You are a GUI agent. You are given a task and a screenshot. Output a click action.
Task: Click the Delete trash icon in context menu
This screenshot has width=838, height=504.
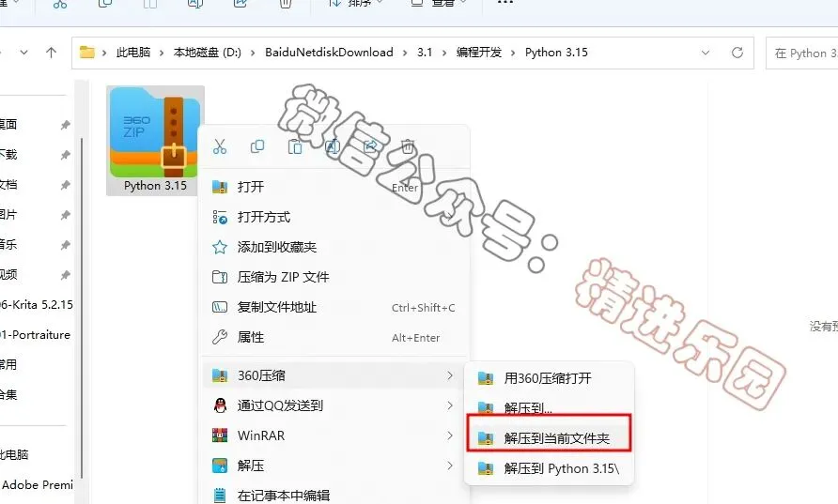(x=407, y=145)
